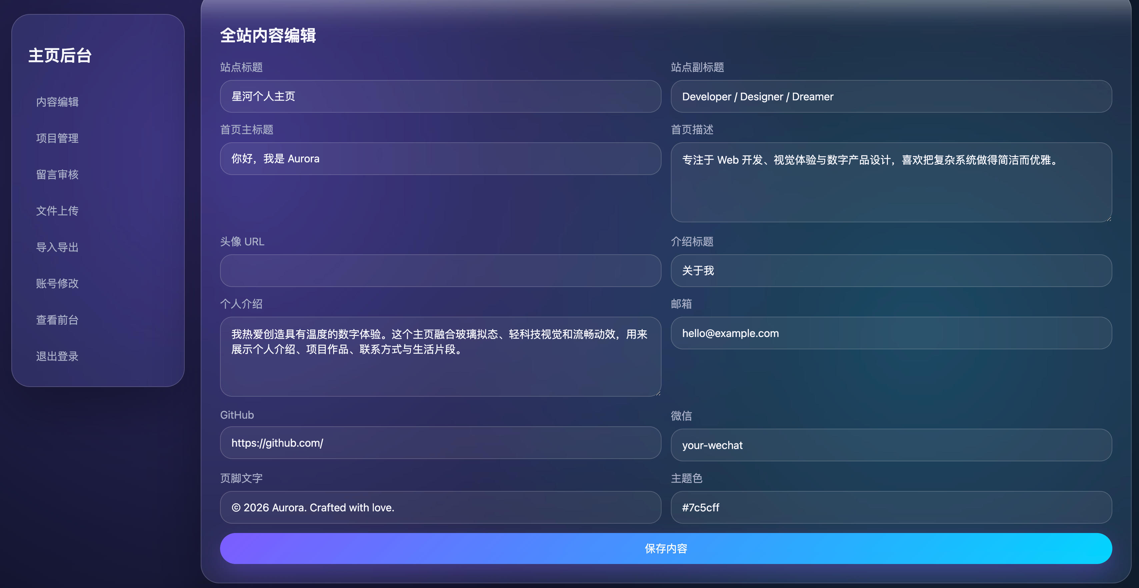Click the 站点标题 label
This screenshot has width=1139, height=588.
coord(241,67)
